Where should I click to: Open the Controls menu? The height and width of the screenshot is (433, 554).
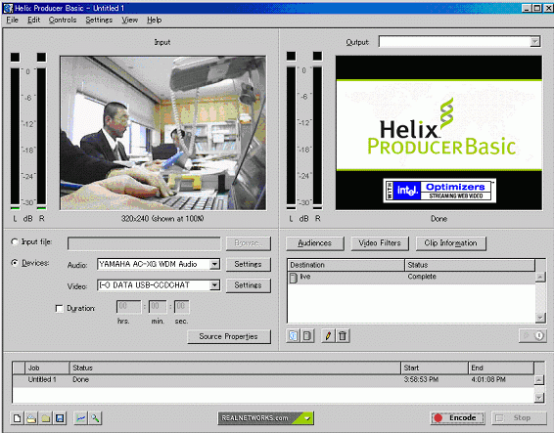(63, 21)
